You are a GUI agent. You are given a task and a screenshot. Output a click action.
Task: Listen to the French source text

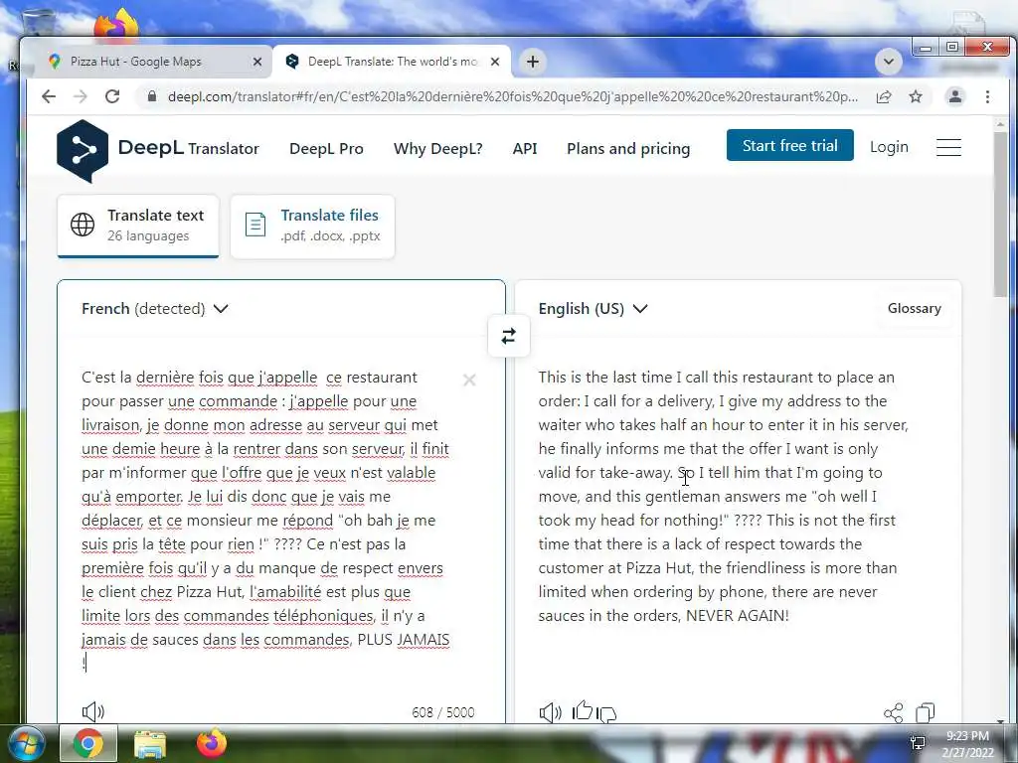pos(92,711)
